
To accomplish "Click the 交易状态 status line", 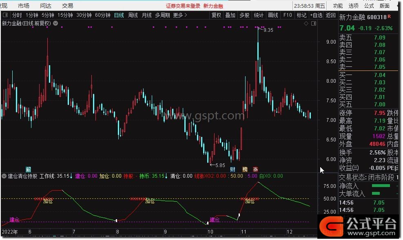I will (369, 177).
